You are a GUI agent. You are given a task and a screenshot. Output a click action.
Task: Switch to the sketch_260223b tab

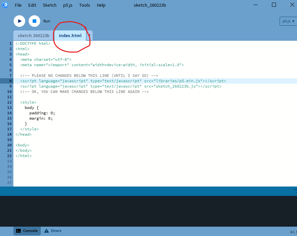(x=33, y=36)
